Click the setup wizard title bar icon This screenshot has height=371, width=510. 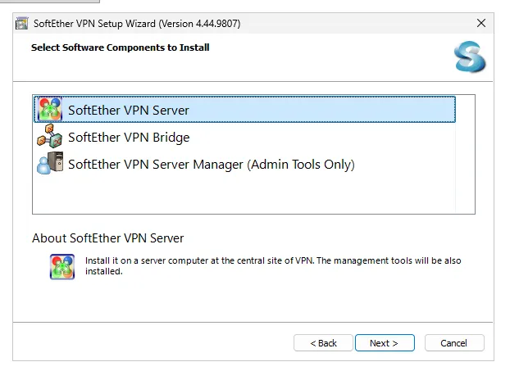(x=22, y=24)
